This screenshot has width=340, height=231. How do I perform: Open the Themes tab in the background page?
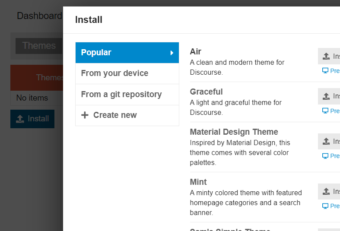(x=39, y=46)
